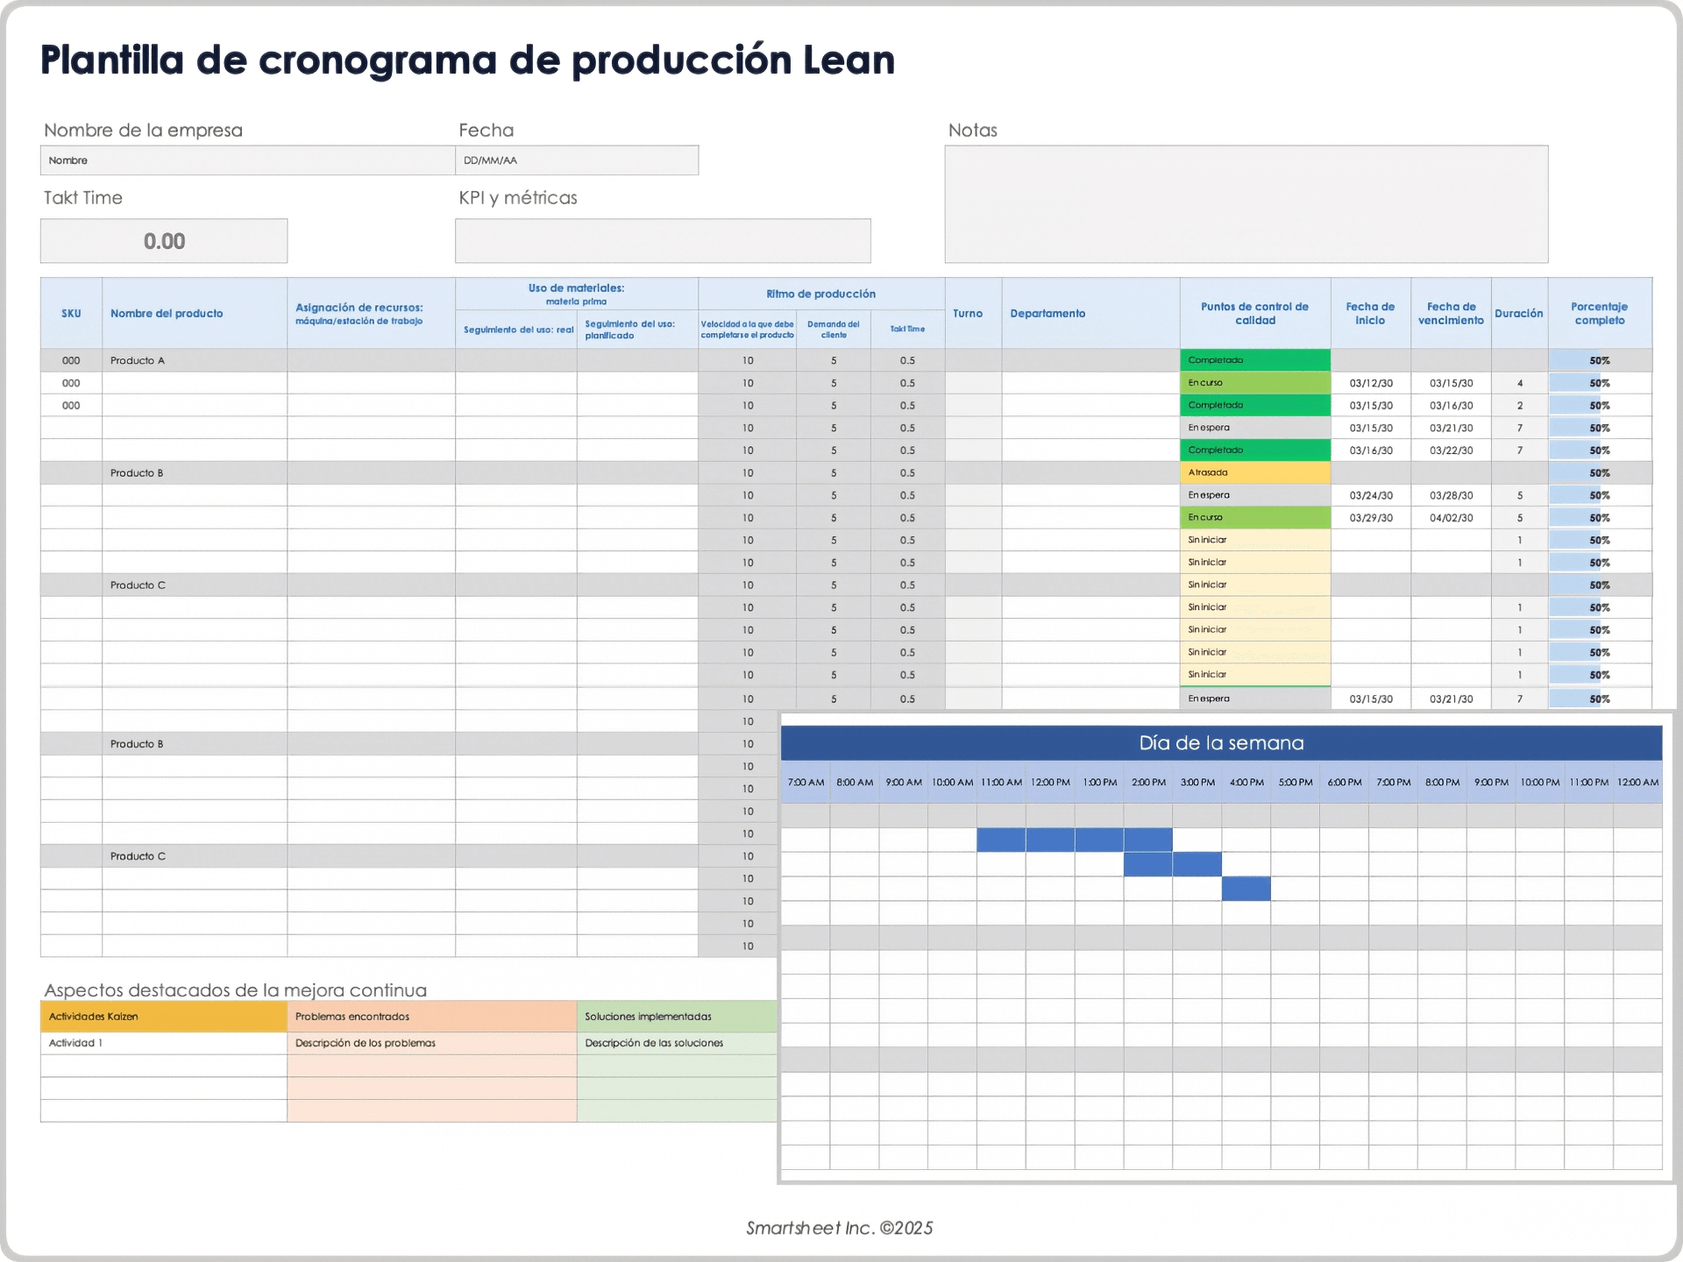The image size is (1683, 1262).
Task: Click inside the Notas text area
Action: coord(1246,204)
